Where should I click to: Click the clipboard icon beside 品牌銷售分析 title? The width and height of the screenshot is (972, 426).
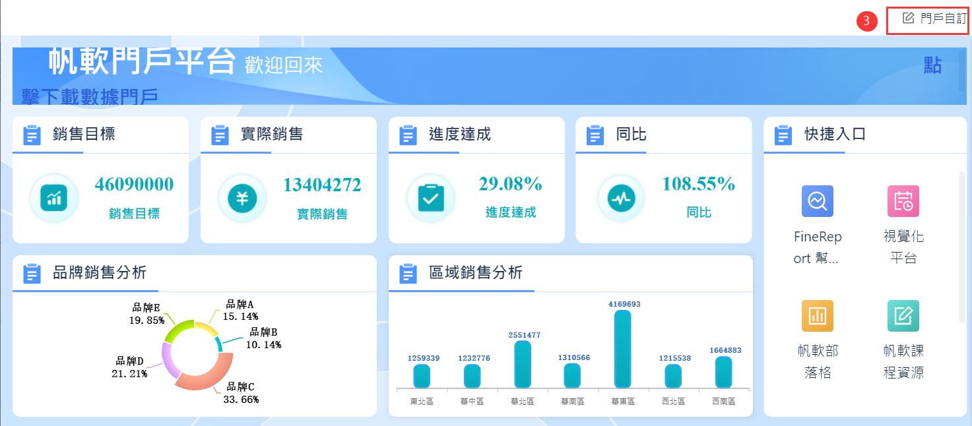[32, 274]
